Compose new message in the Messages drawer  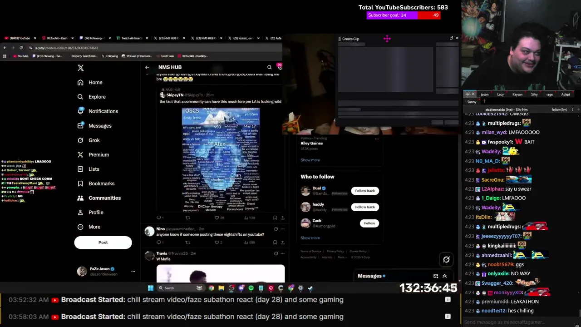click(436, 276)
